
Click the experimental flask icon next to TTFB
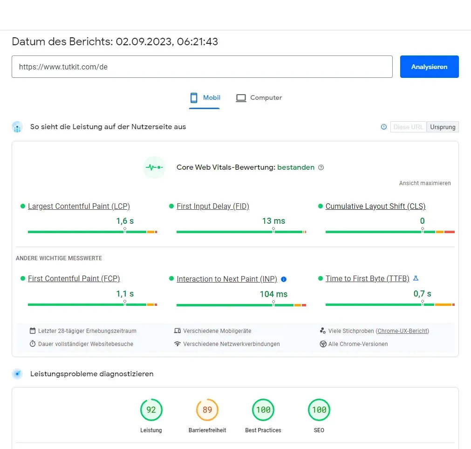tap(416, 278)
